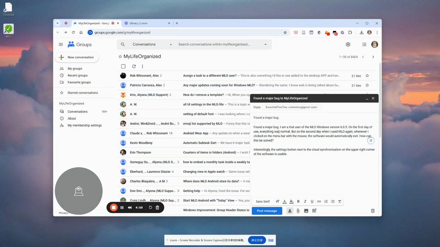The image size is (440, 247).
Task: Star the MyLifeOrganized group title
Action: point(120,57)
